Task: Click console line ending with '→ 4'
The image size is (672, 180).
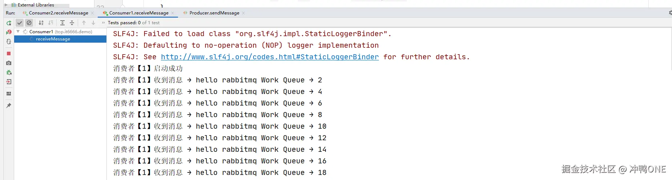Action: [x=218, y=92]
